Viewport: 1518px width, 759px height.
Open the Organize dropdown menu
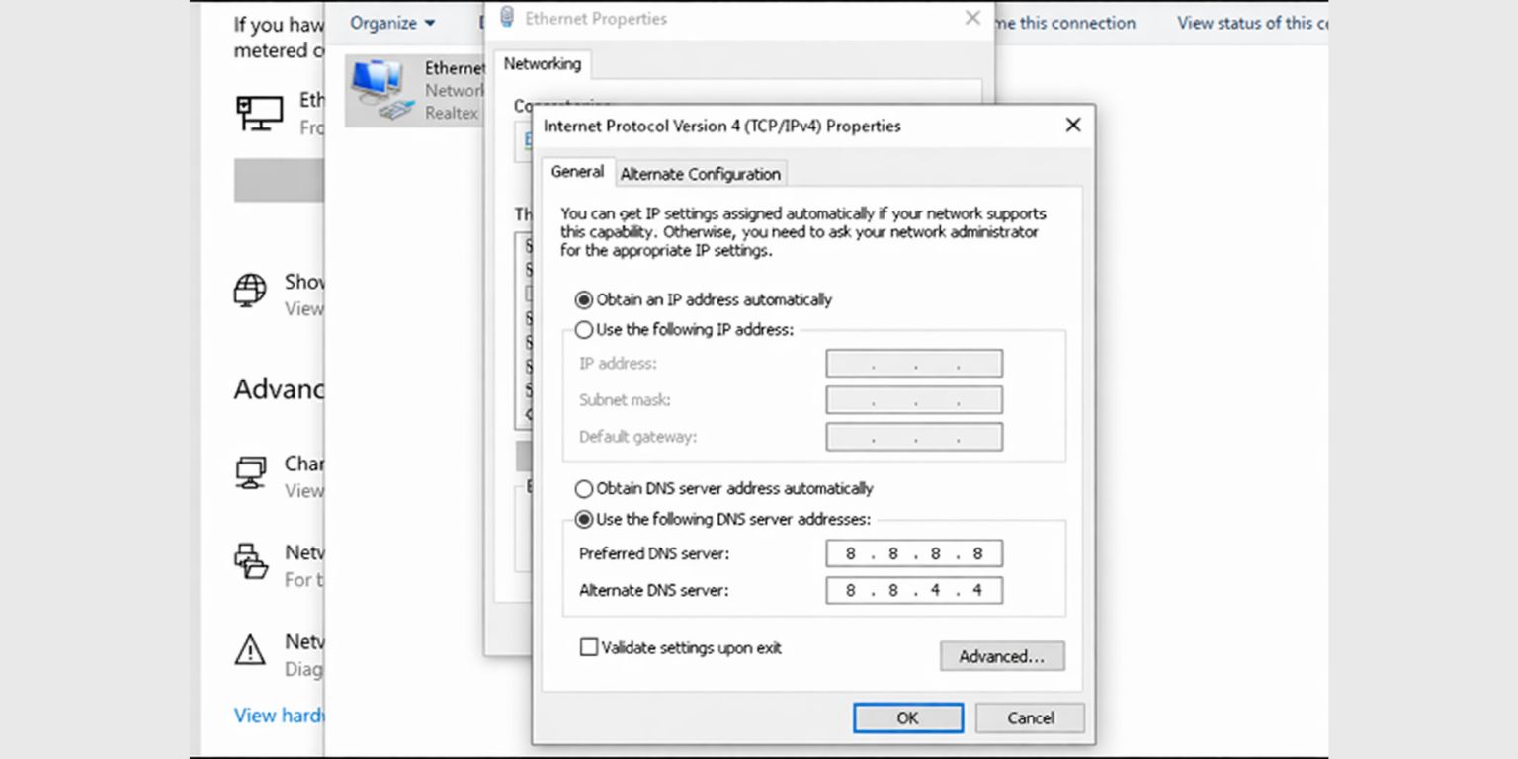tap(391, 22)
